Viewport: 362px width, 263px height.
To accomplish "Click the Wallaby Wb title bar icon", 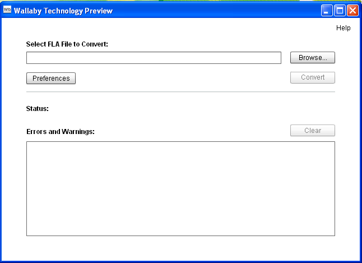I will [x=7, y=10].
